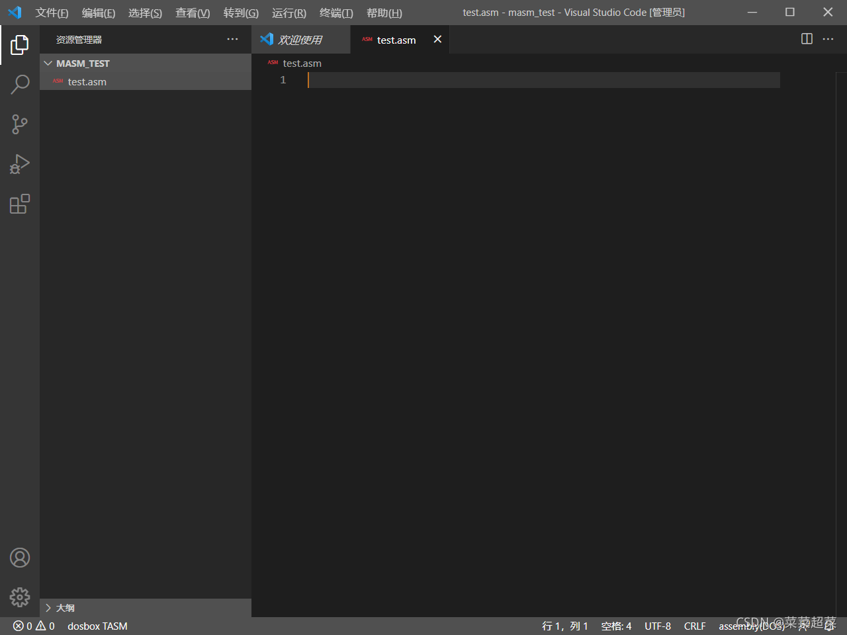
Task: Open the 运行(R) menu
Action: click(289, 13)
